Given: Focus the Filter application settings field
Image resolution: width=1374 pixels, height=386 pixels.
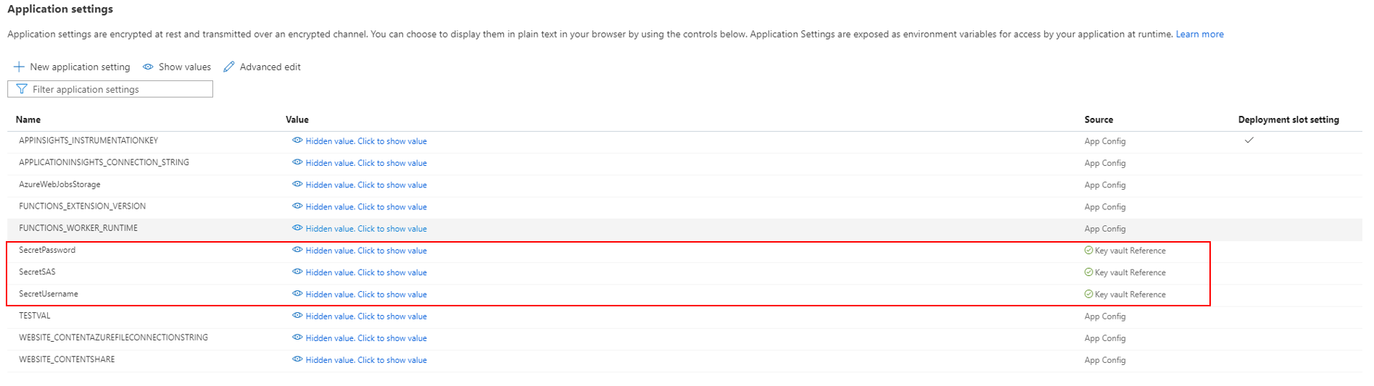Looking at the screenshot, I should click(x=110, y=89).
